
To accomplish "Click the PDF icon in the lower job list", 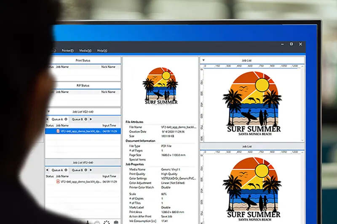I will 58,182.
